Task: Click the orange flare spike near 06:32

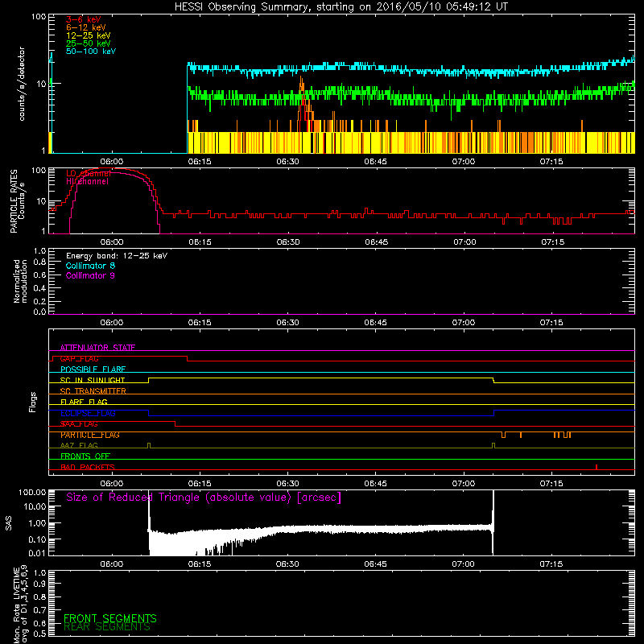Action: pos(302,98)
